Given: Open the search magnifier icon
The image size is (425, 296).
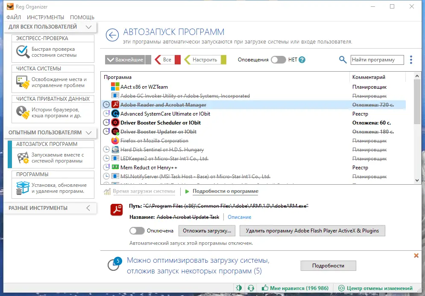Looking at the screenshot, I should pos(343,60).
